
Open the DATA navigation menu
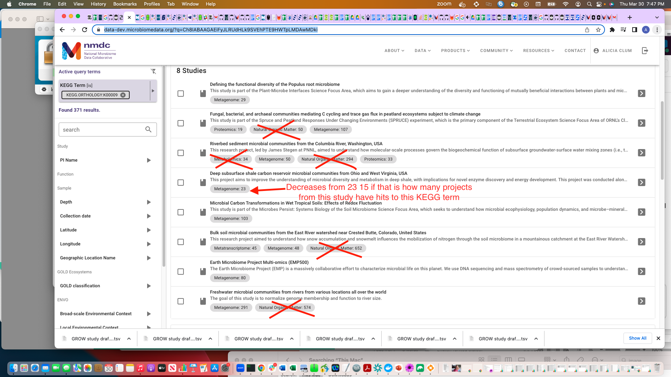[x=423, y=51]
